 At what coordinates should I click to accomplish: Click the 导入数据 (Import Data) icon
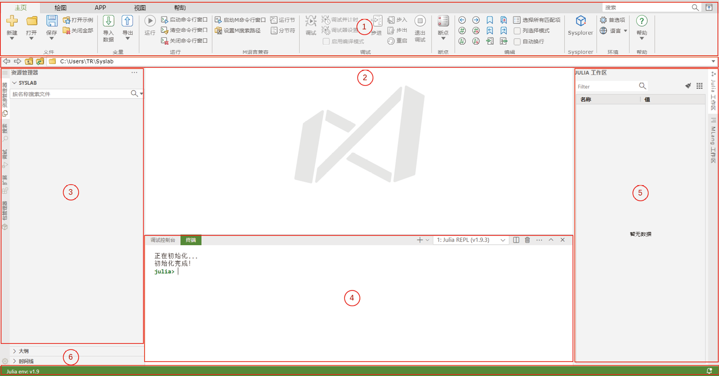108,21
